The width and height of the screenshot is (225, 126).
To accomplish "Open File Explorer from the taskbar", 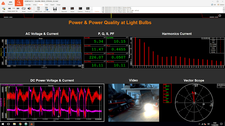I will (14, 124).
